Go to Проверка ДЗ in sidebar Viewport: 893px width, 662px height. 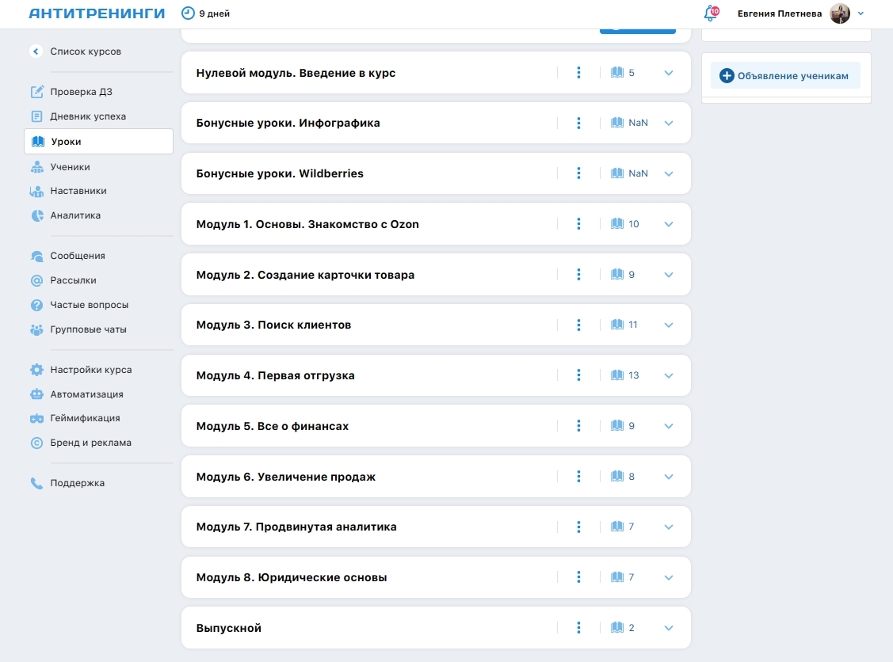coord(81,92)
